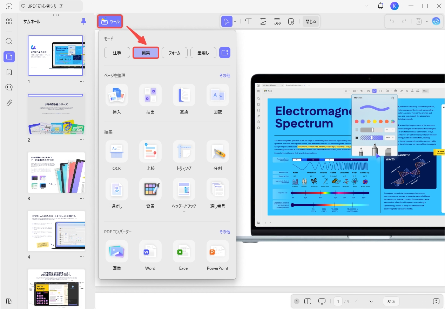
Task: Click the UPDF AI icon top right
Action: (436, 21)
